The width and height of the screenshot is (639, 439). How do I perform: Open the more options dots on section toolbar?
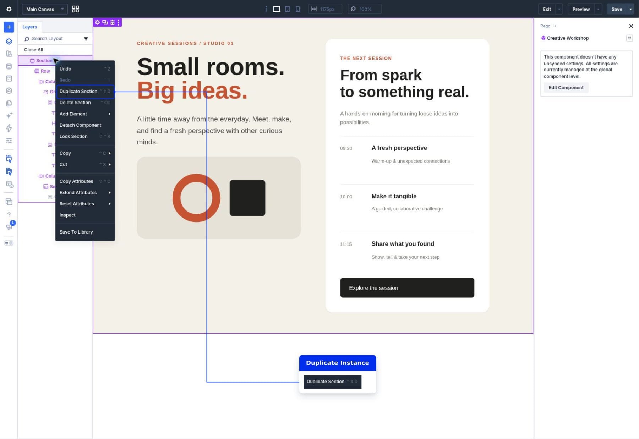click(x=119, y=22)
